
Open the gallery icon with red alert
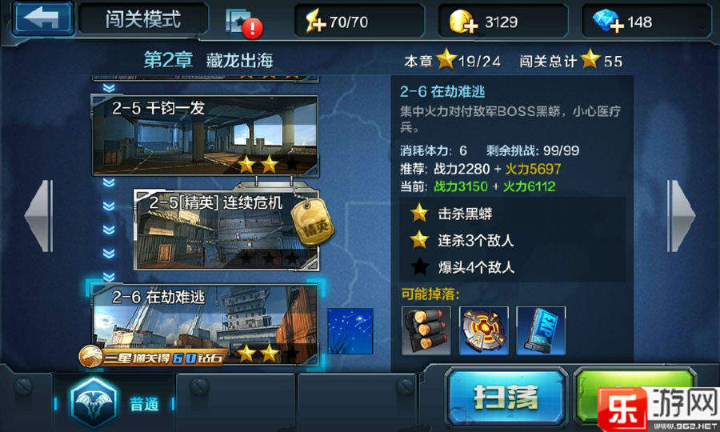pyautogui.click(x=243, y=23)
